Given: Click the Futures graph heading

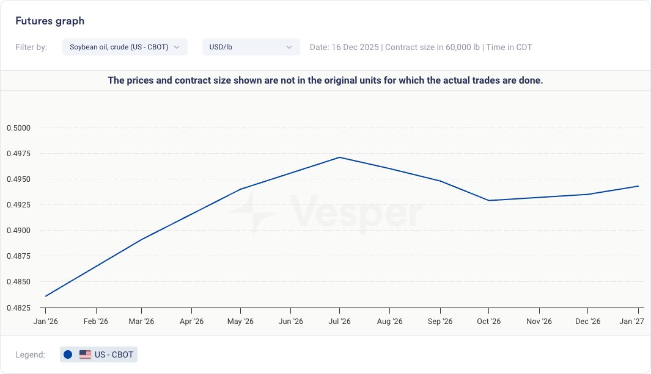Looking at the screenshot, I should click(x=50, y=21).
